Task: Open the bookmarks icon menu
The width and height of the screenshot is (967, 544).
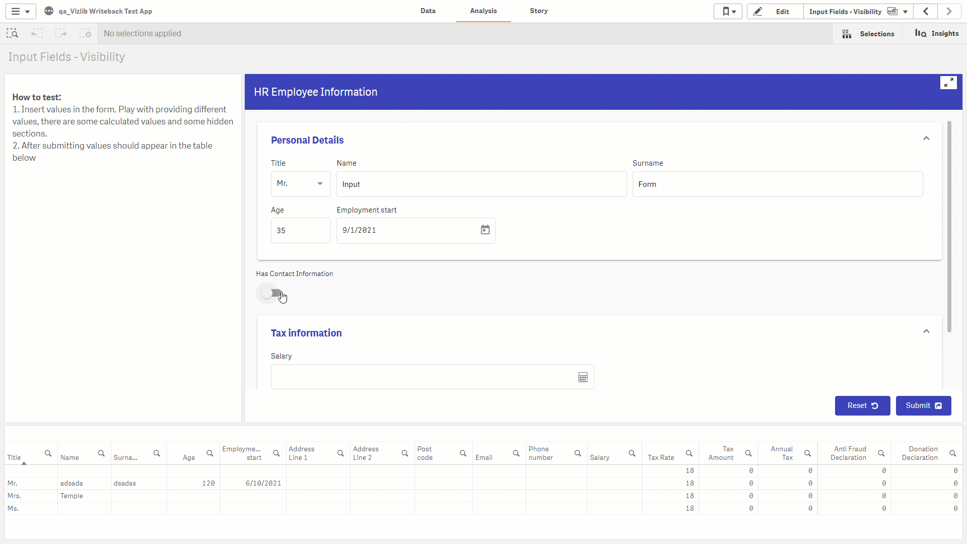Action: 728,12
